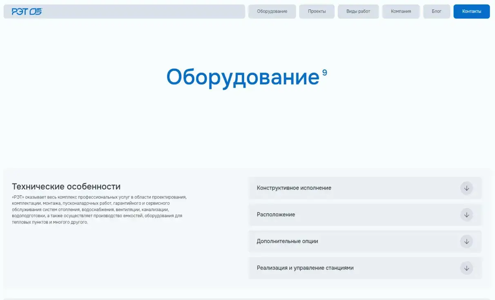
Task: Open the Блог page
Action: pos(436,11)
